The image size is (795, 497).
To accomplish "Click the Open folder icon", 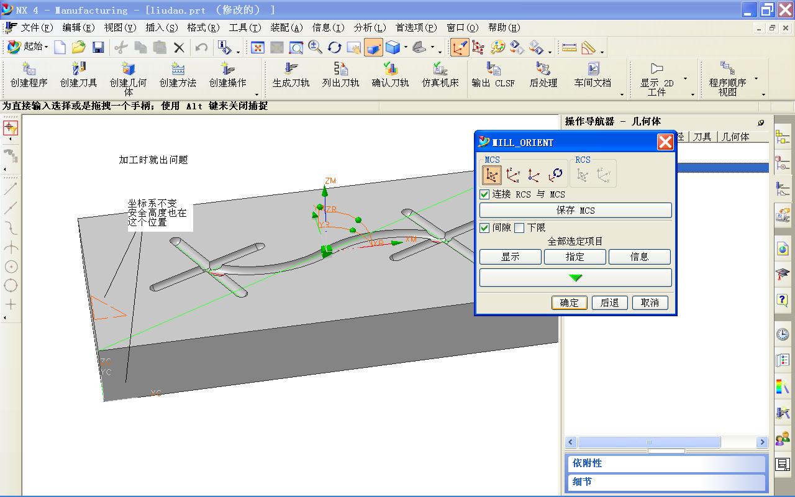I will [78, 47].
